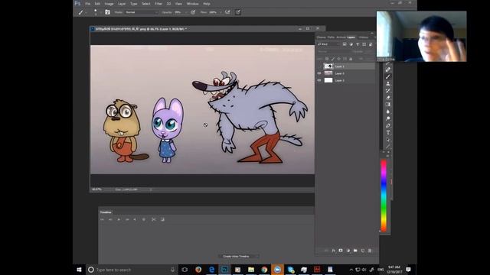Toggle pressure for opacity icon

point(193,12)
